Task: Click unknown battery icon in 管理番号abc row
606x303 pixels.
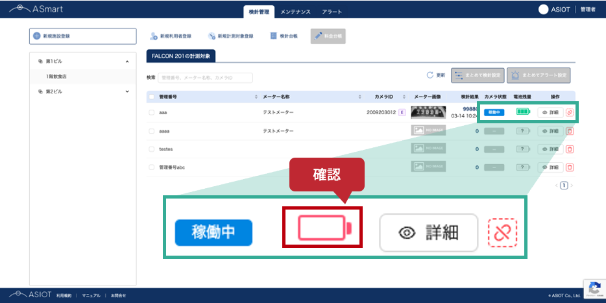Action: (523, 167)
